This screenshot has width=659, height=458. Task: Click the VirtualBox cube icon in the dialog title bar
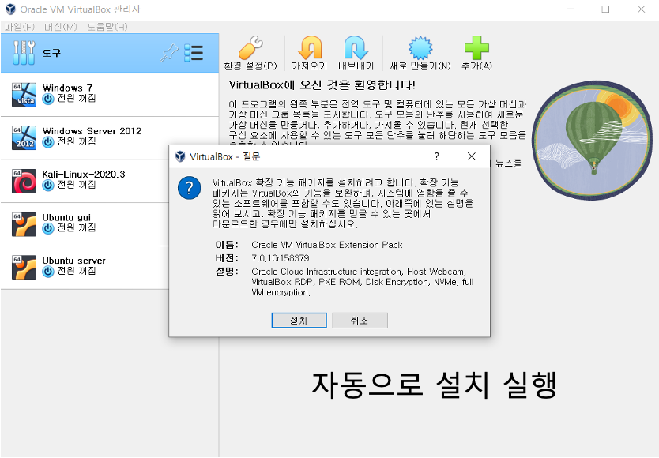point(180,156)
